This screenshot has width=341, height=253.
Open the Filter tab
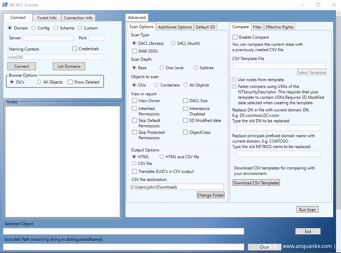tap(257, 27)
